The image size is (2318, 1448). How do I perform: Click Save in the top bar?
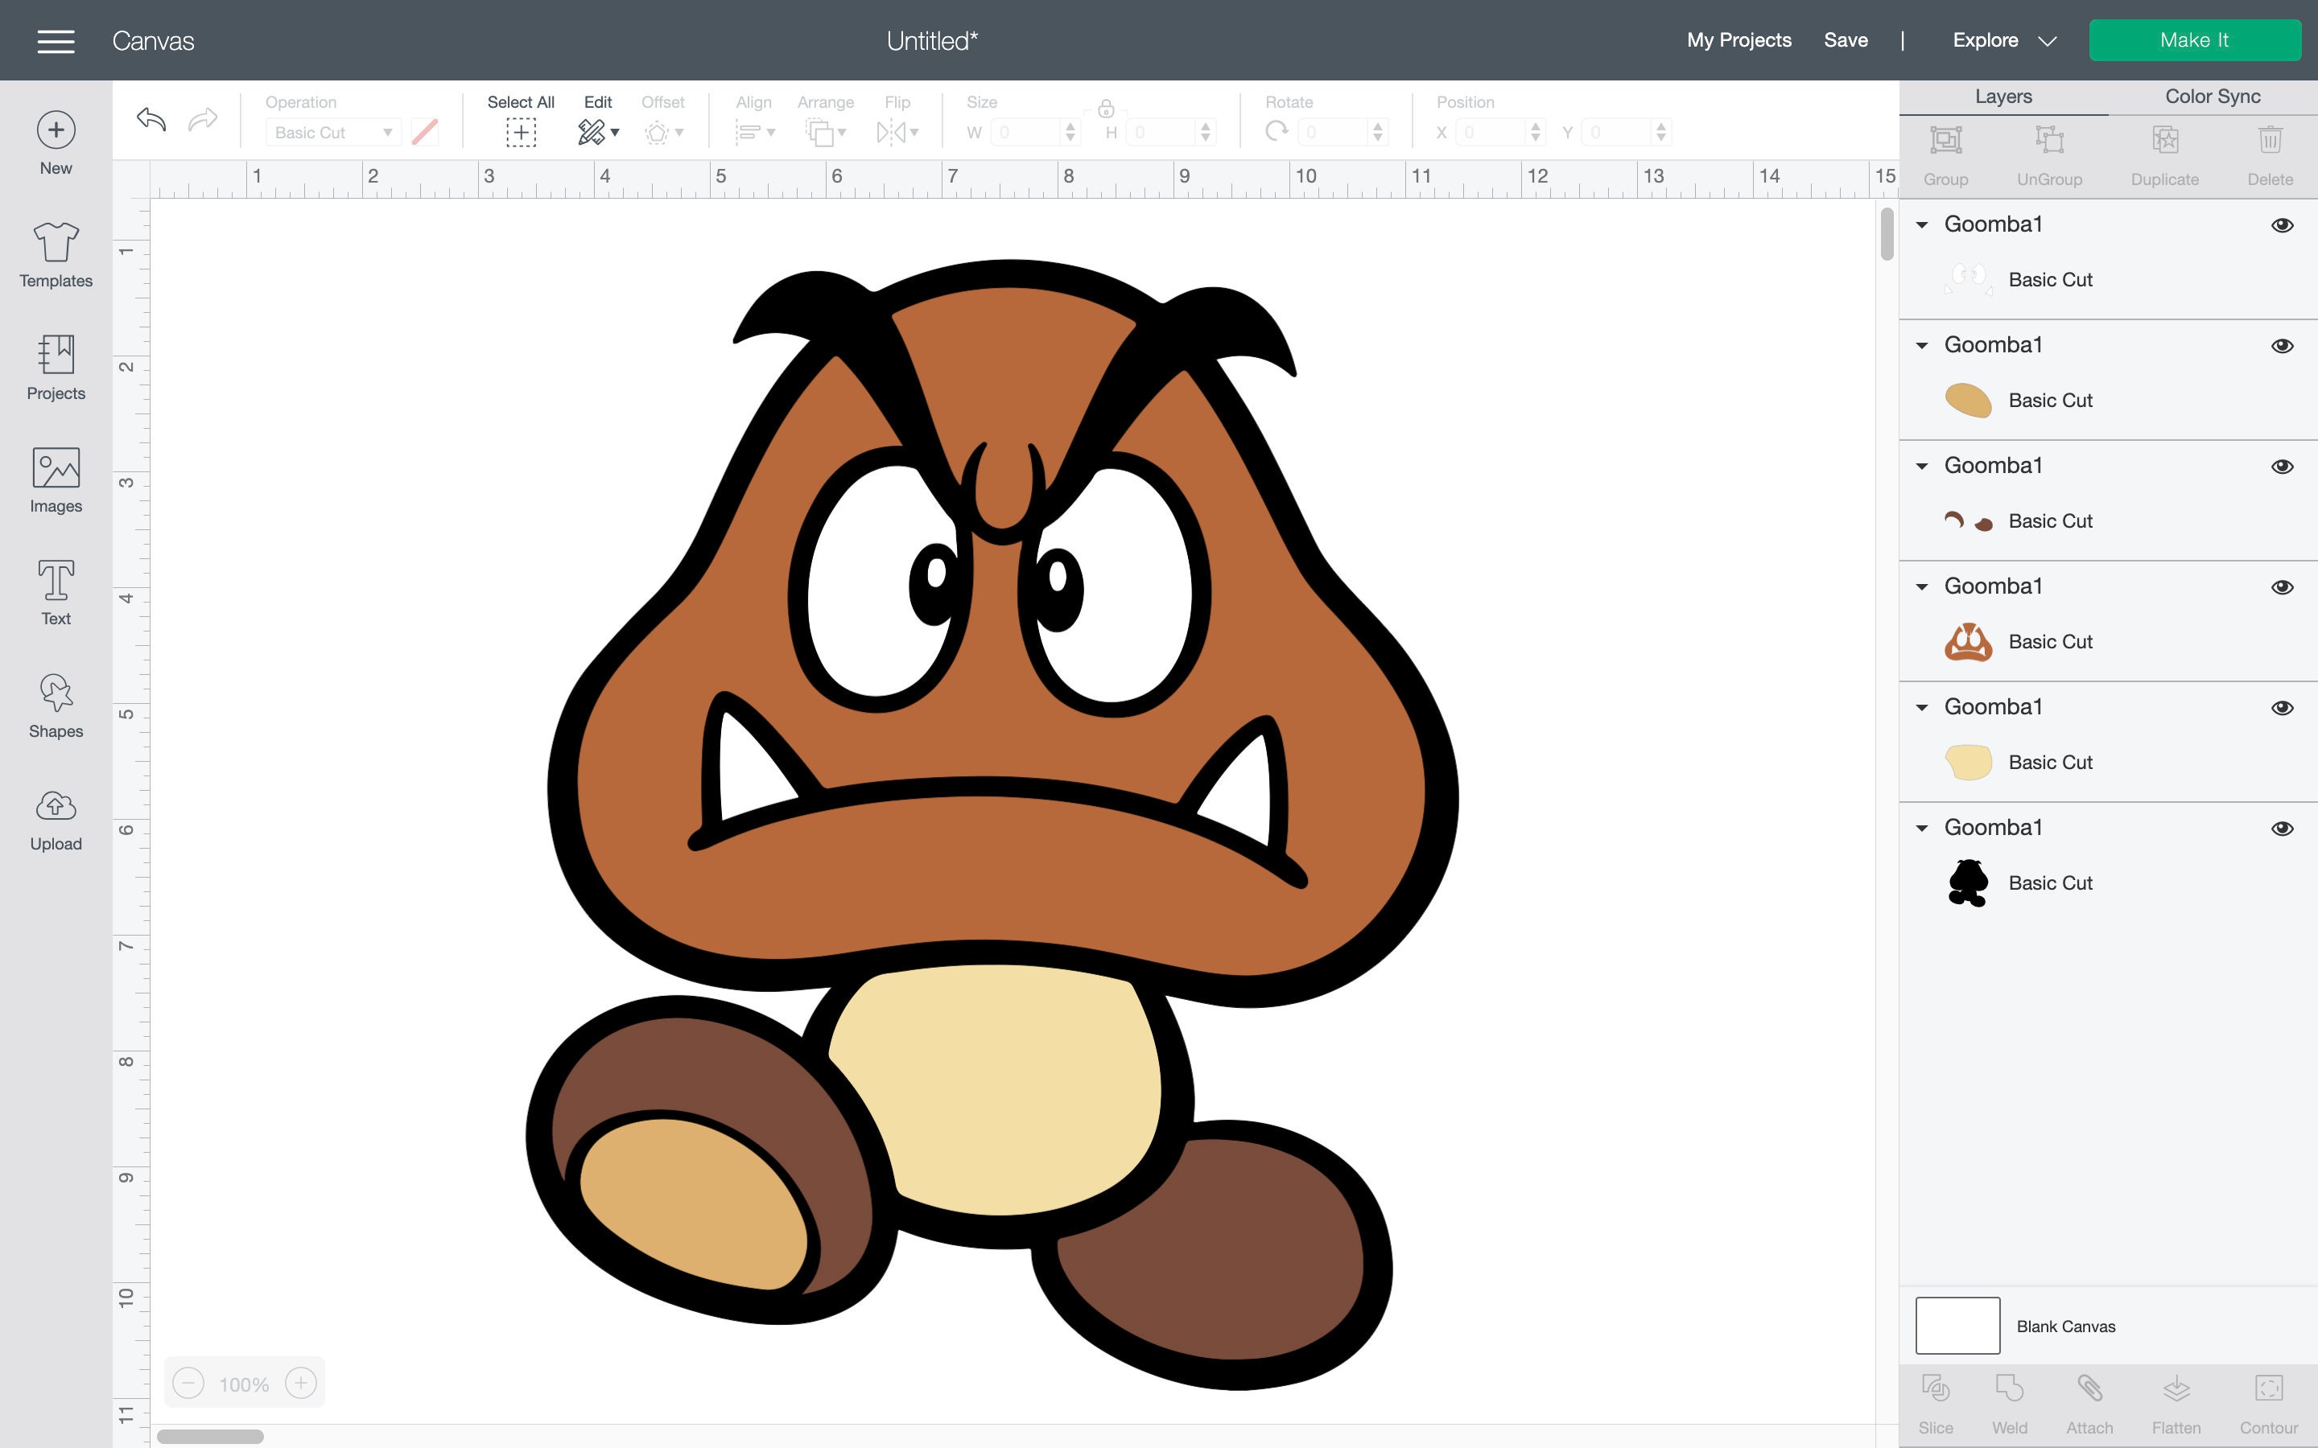point(1845,40)
